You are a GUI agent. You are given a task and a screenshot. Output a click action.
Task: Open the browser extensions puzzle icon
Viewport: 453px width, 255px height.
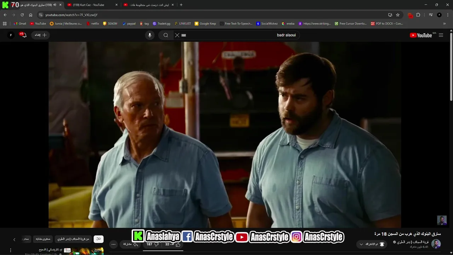[418, 15]
